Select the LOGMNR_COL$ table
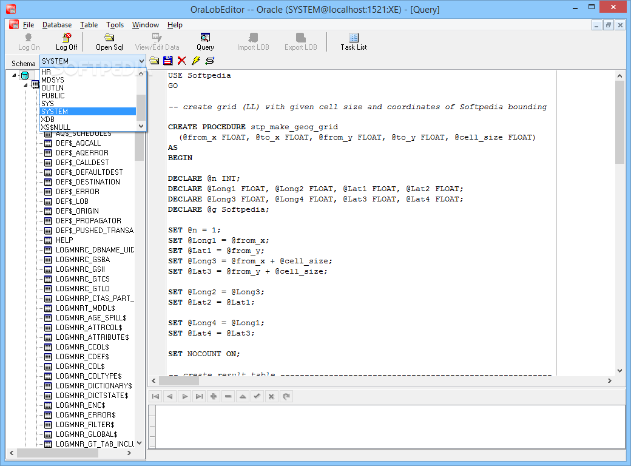Screen dimensions: 631x466 pyautogui.click(x=80, y=366)
